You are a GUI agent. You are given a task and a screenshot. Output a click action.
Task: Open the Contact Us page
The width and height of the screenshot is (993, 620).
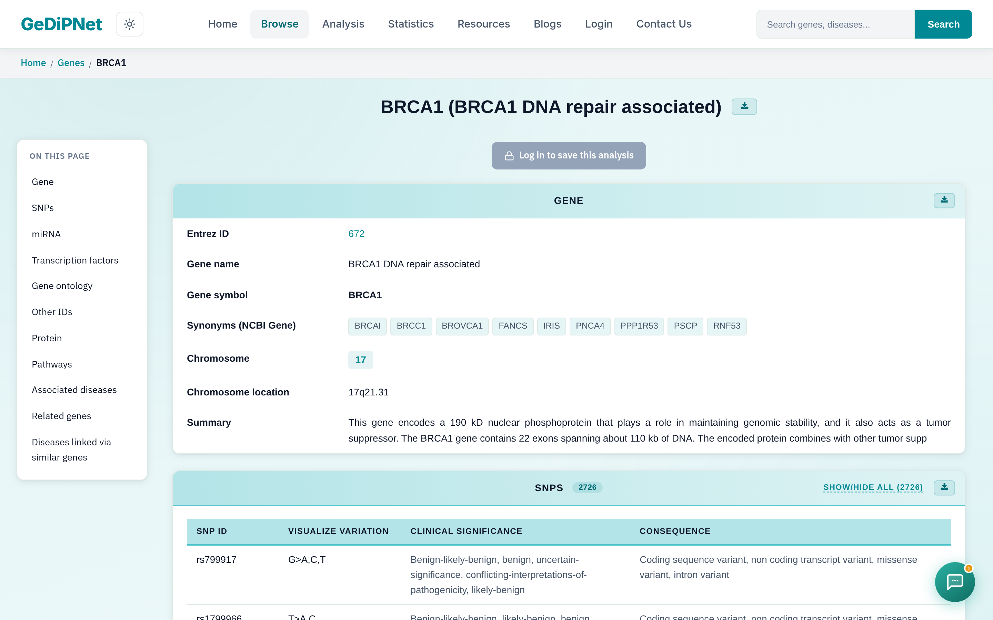click(663, 24)
